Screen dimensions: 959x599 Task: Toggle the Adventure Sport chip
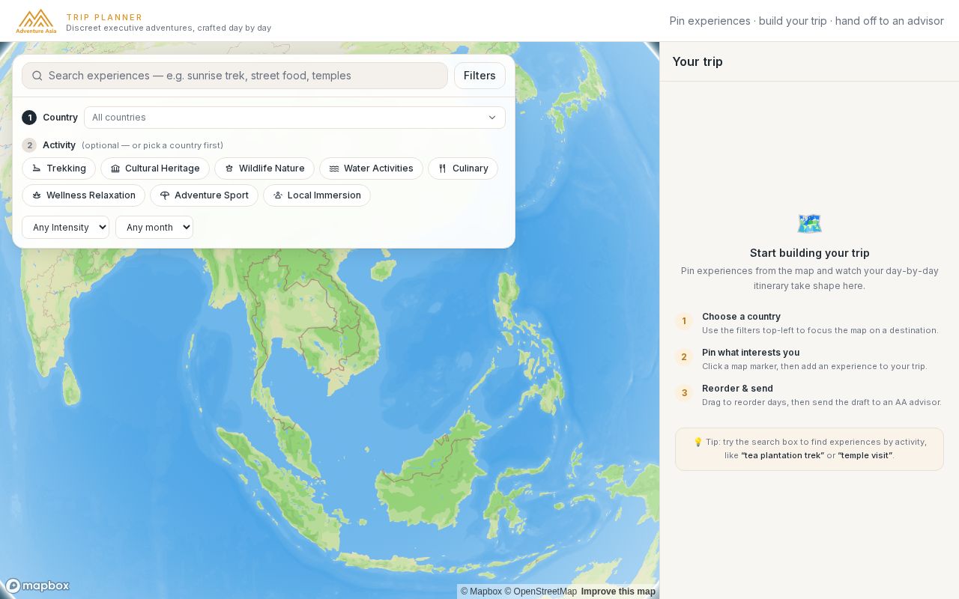coord(204,195)
